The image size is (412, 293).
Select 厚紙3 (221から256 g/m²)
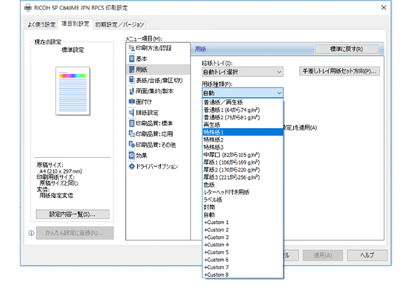tap(242, 177)
